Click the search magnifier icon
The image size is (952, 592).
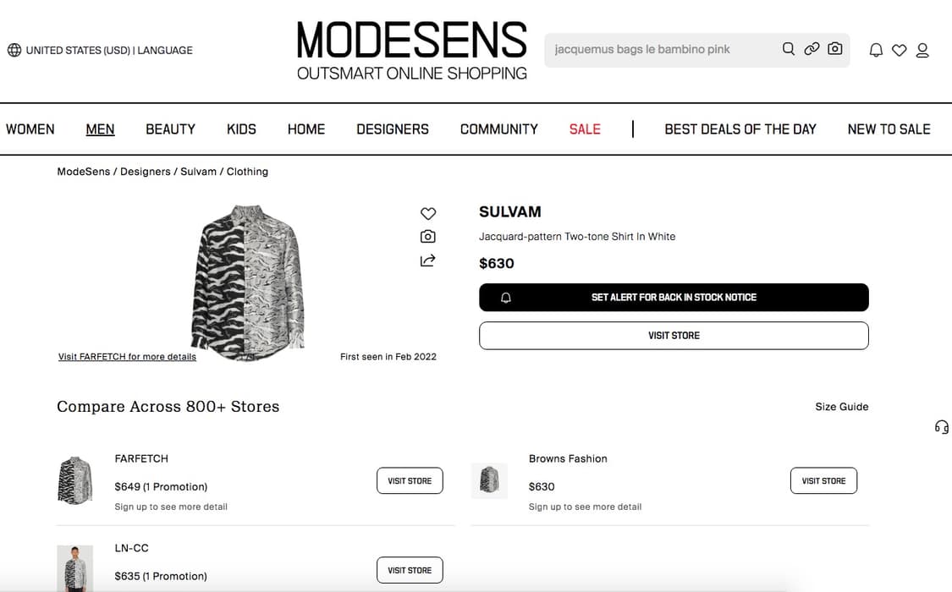[x=788, y=49]
